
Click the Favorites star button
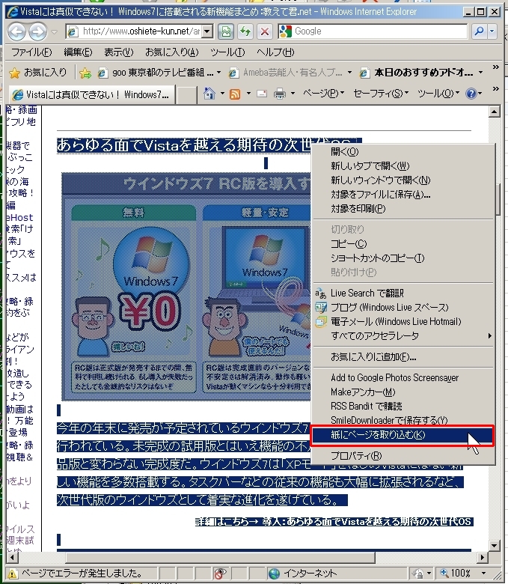[37, 73]
